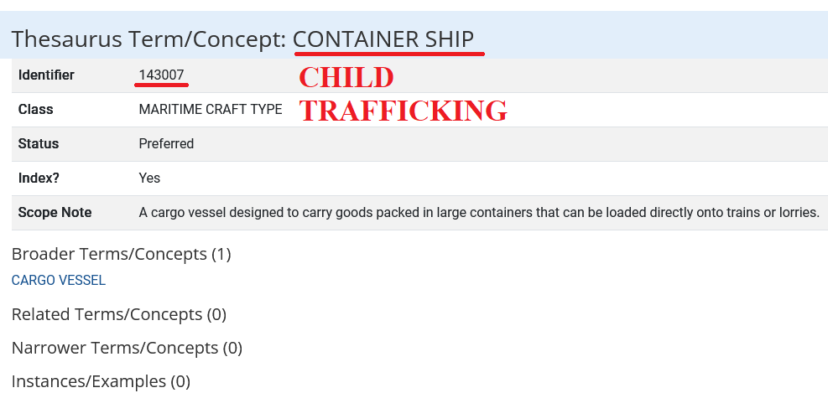Viewport: 828px width, 393px height.
Task: Select the identifier number 143007
Action: tap(161, 75)
